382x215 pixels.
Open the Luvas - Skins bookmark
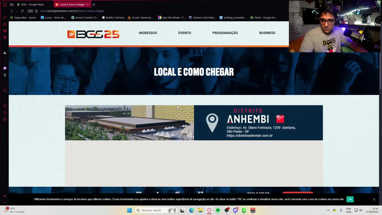[x=53, y=18]
